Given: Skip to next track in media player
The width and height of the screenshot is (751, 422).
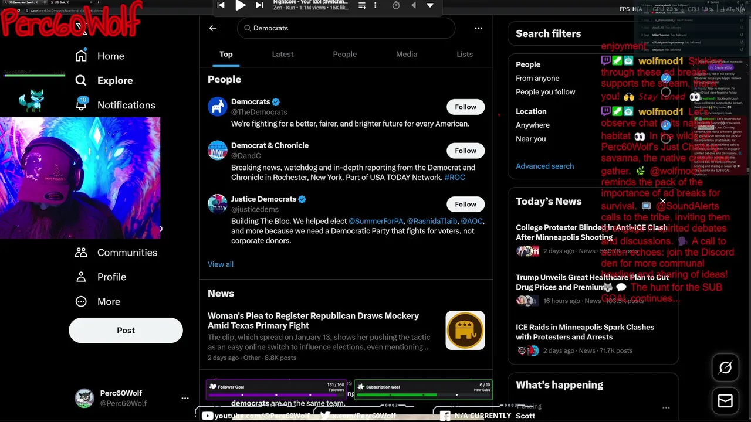Looking at the screenshot, I should point(259,5).
